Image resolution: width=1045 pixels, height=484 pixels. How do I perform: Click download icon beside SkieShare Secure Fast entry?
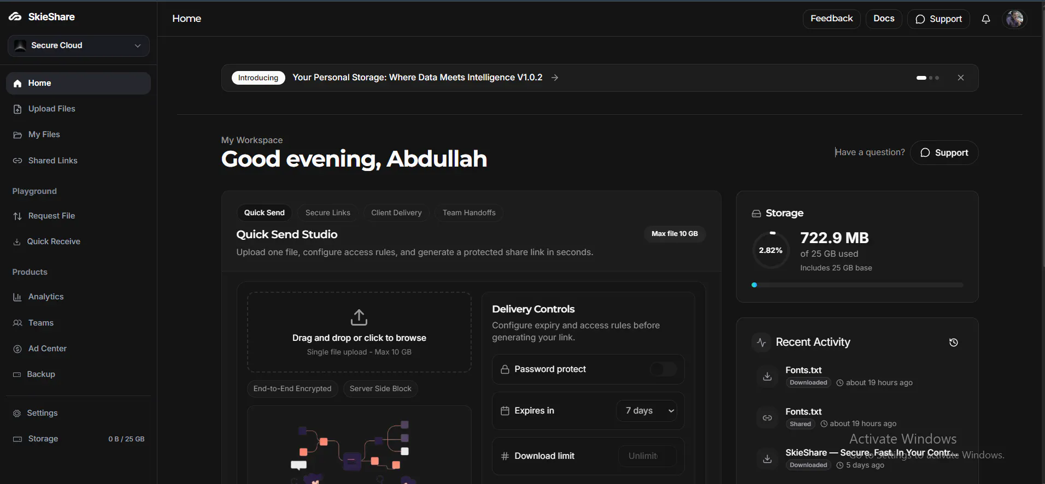767,459
